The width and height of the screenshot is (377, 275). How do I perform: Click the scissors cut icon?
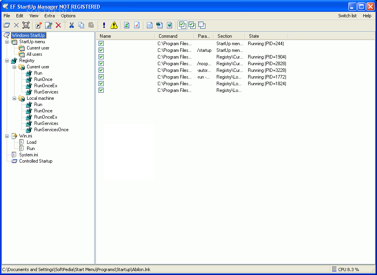click(x=71, y=25)
